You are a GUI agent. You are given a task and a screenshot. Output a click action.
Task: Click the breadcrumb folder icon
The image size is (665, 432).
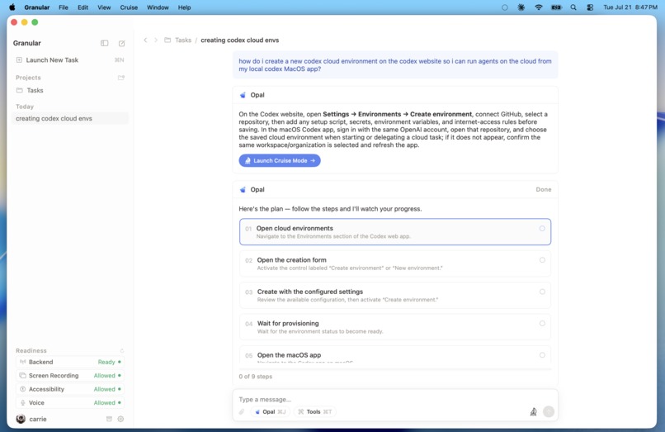(x=167, y=40)
